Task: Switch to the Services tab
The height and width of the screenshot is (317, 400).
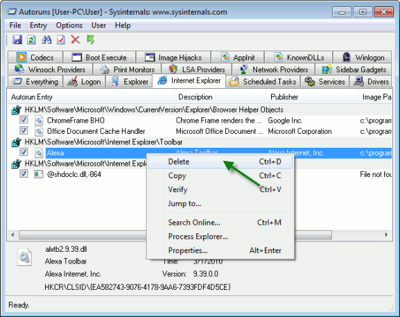Action: (324, 81)
